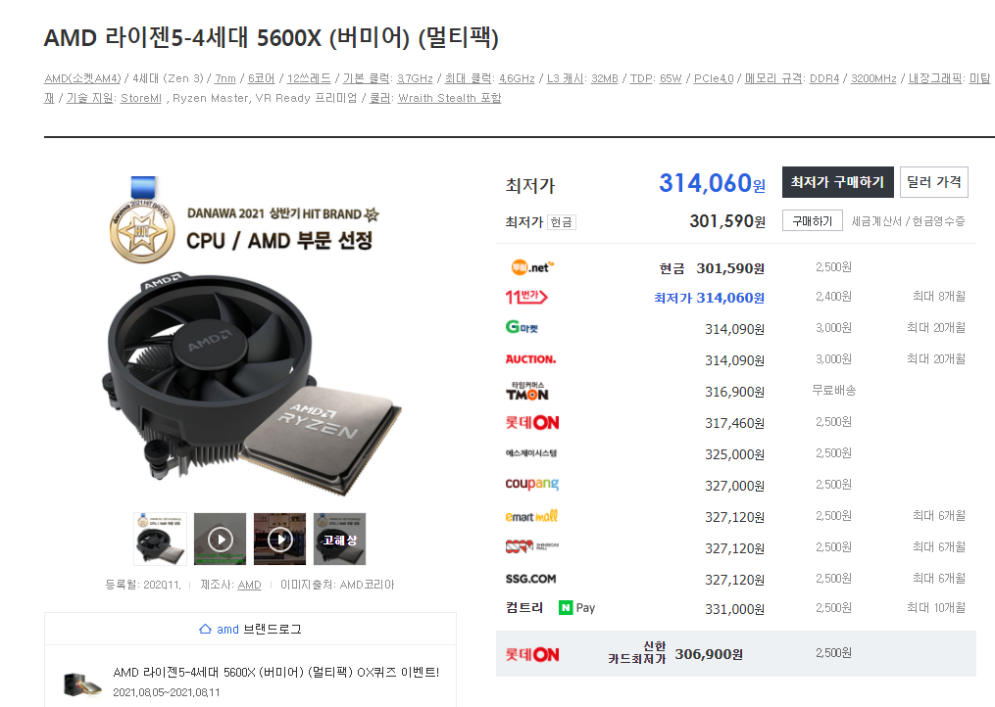Open the 5600X OX퀴즈 이벤트 post
The height and width of the screenshot is (707, 995).
pos(276,672)
